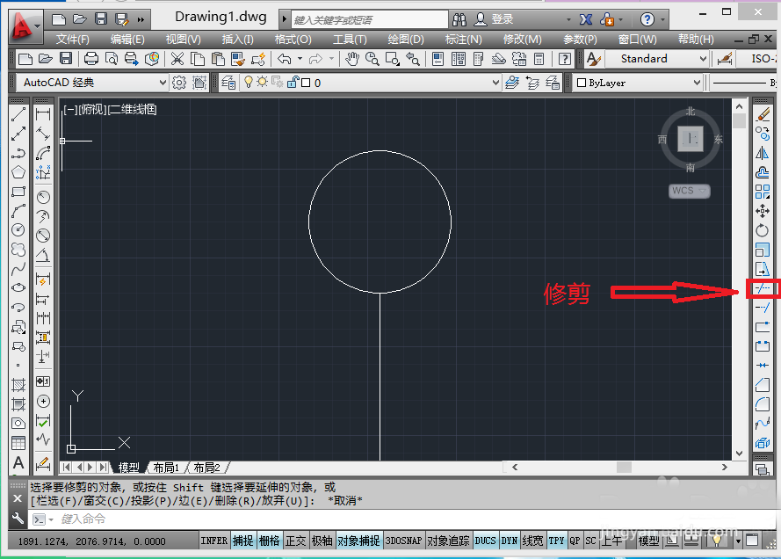This screenshot has height=559, width=781.
Task: Toggle 栅格 grid display in status bar
Action: pos(270,541)
